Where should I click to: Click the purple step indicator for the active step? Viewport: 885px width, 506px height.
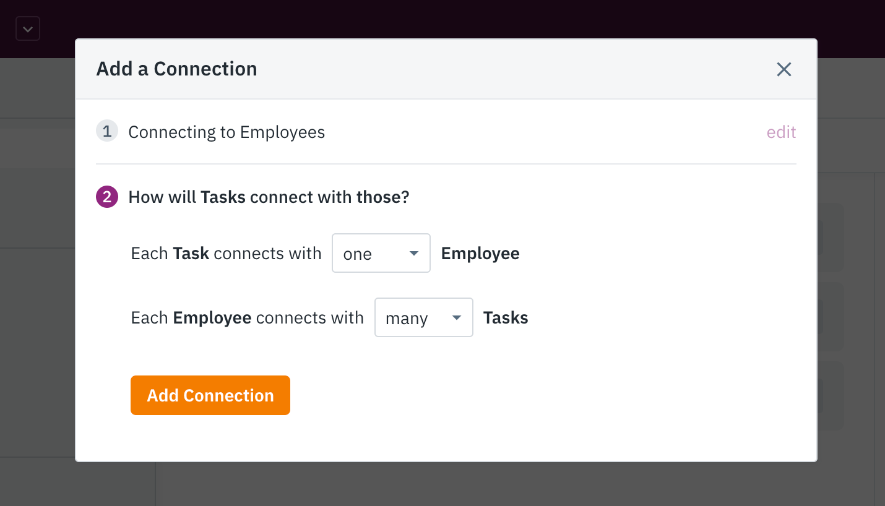[106, 196]
